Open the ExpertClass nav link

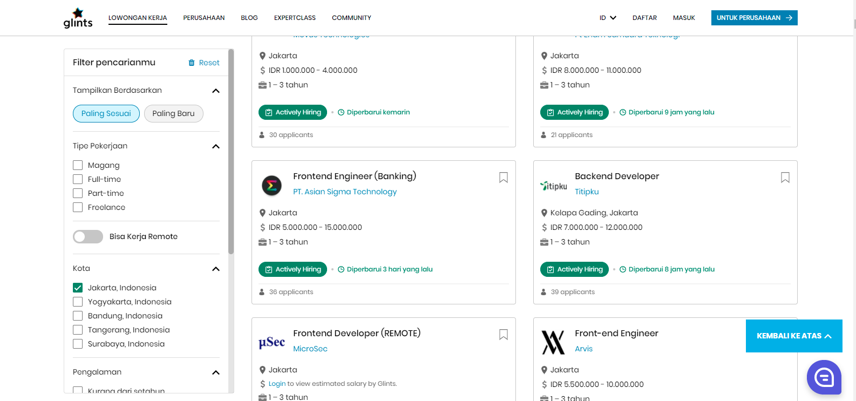coord(295,18)
